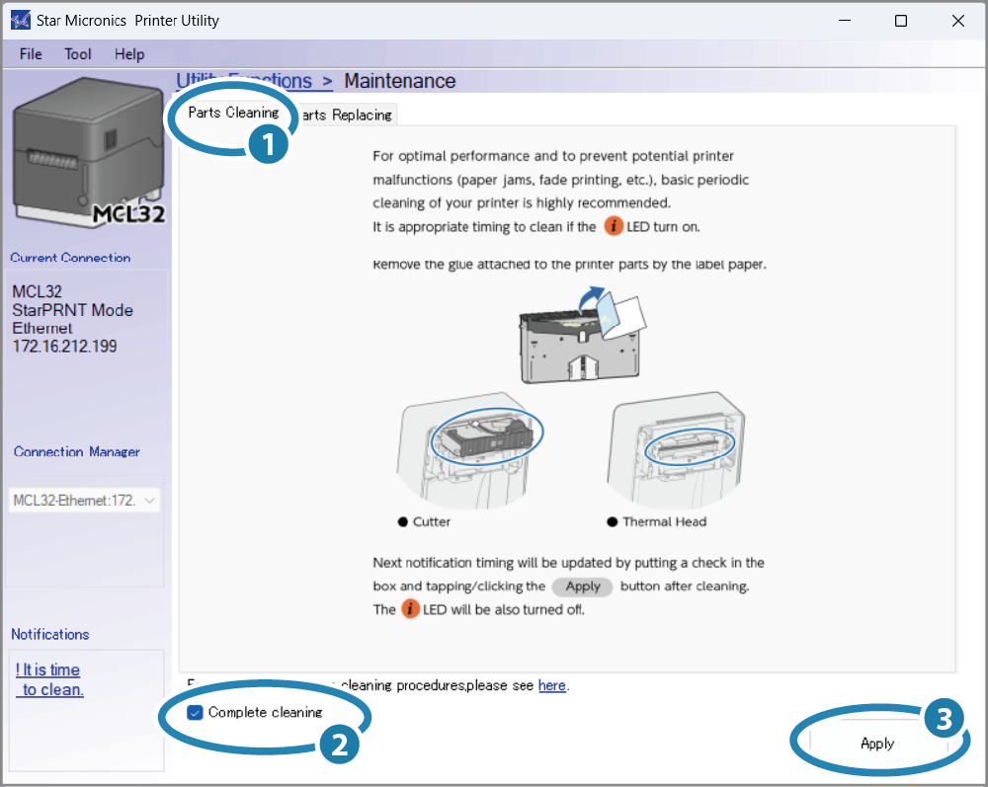
Task: Toggle the Complete cleaning checkbox
Action: click(x=195, y=712)
